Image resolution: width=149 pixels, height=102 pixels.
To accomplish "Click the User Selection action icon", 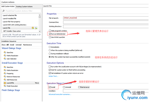I will pos(5,59).
